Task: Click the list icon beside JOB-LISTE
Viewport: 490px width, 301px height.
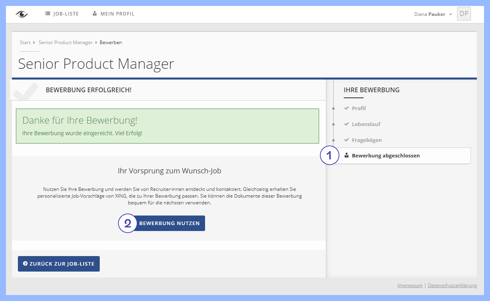Action: click(48, 14)
